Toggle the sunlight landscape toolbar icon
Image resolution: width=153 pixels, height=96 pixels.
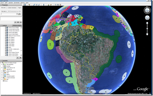pyautogui.click(x=48, y=5)
